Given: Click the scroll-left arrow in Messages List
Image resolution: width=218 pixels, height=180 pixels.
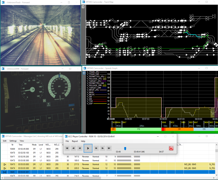Looking at the screenshot, I should click(x=2, y=178).
